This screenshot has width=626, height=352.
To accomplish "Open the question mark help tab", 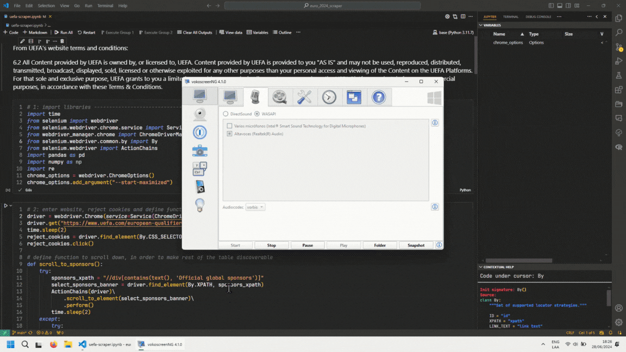I will 378,97.
